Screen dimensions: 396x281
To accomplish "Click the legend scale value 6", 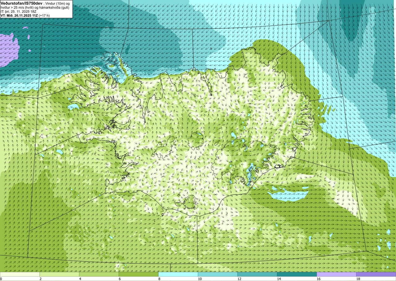I will click(120, 279).
